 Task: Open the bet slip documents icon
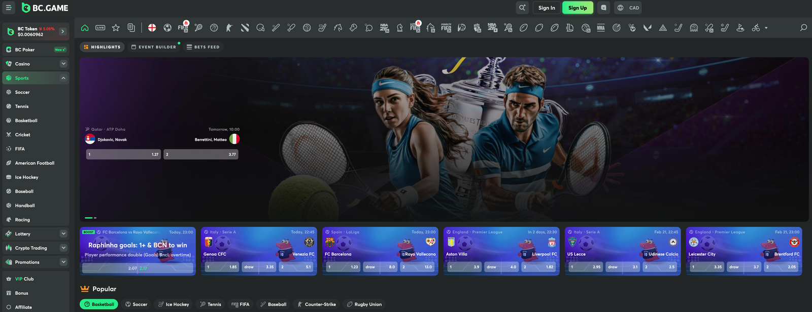[x=131, y=28]
